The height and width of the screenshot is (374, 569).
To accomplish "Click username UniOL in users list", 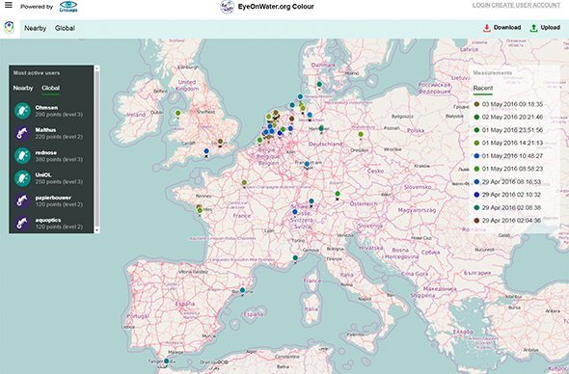I will click(x=43, y=174).
